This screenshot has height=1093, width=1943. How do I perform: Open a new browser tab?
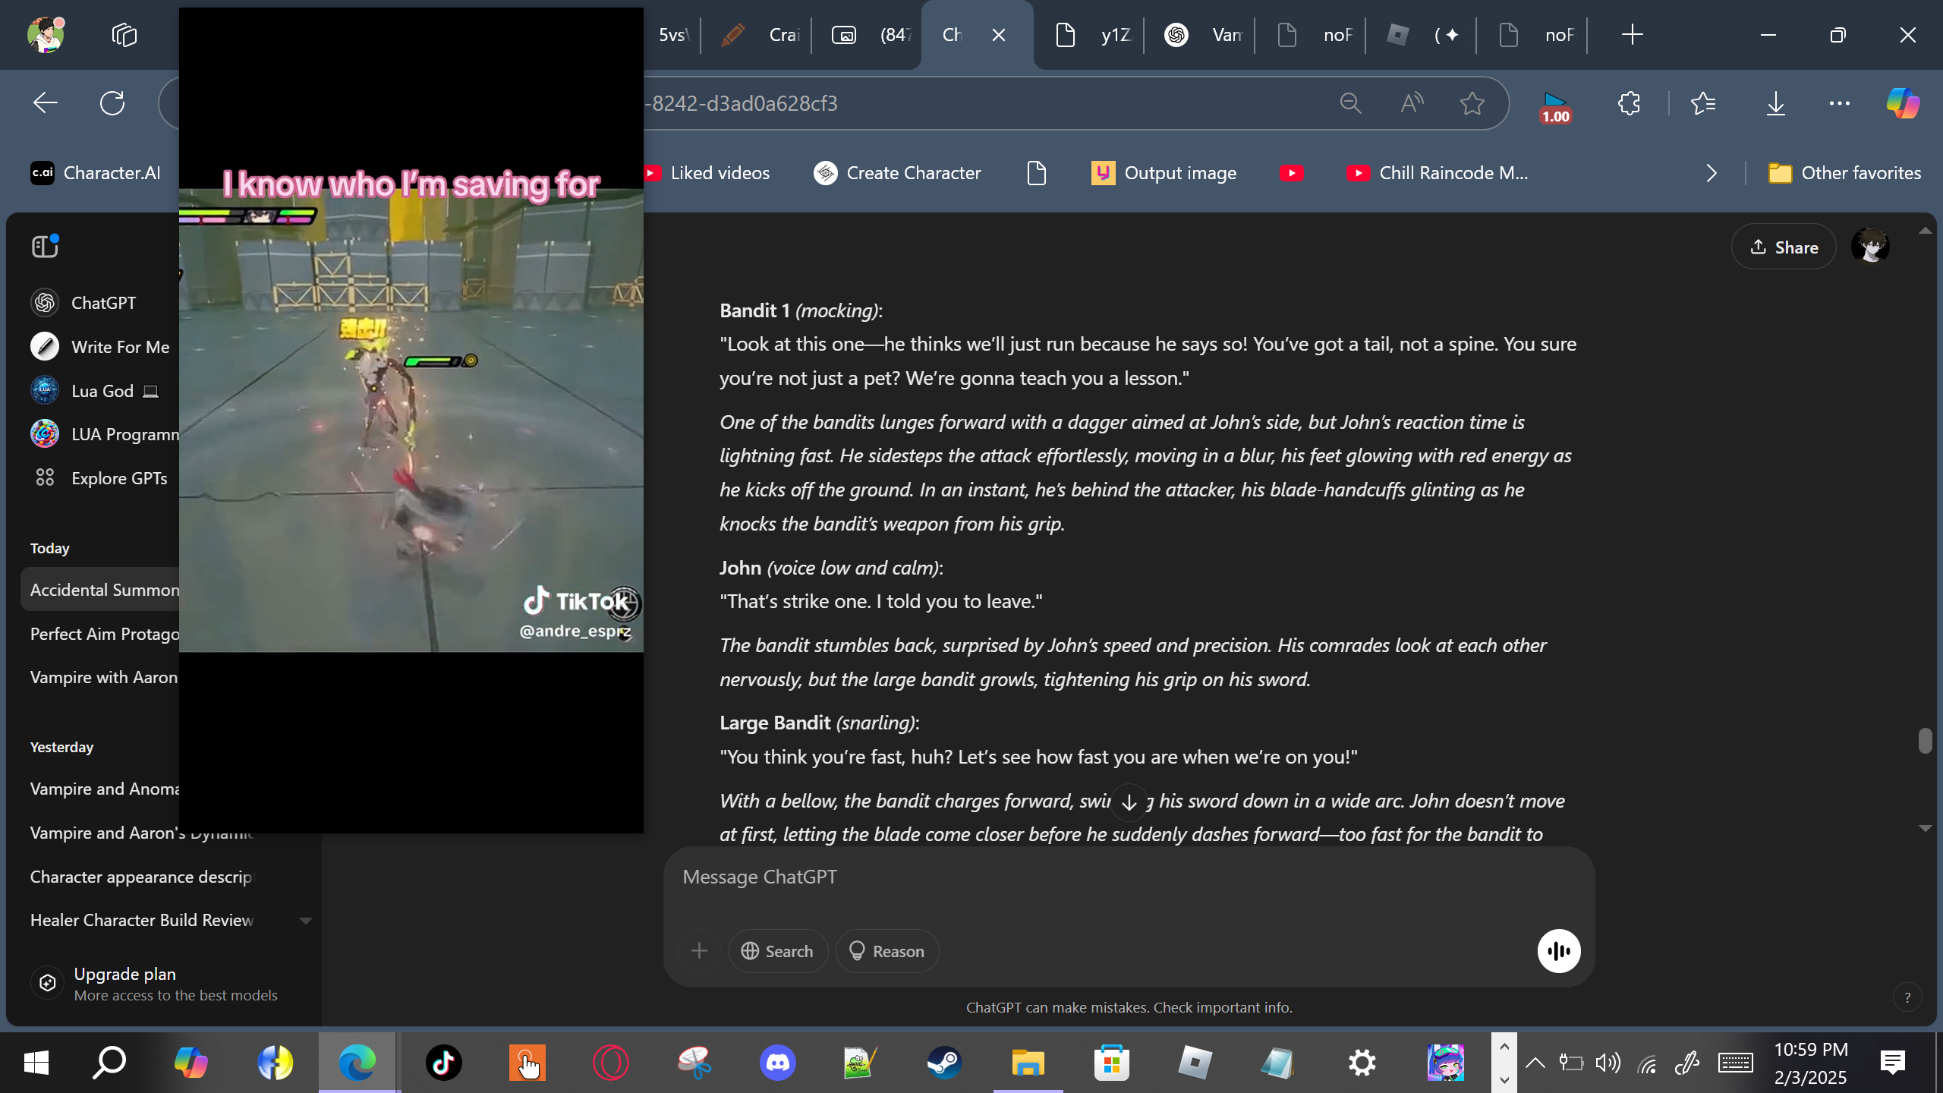click(1632, 35)
